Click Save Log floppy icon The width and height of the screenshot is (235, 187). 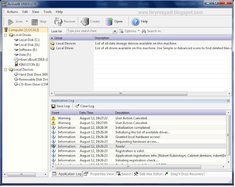click(53, 106)
